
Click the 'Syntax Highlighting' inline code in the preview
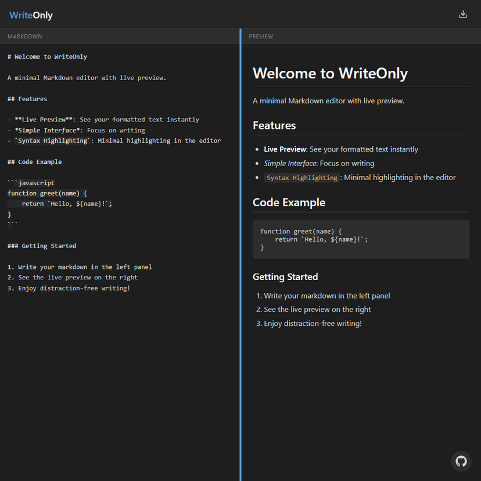[302, 178]
